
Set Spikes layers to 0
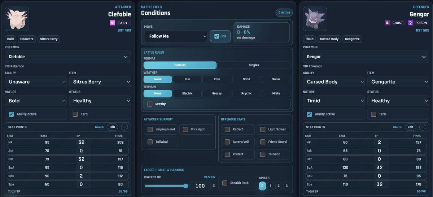pos(263,186)
